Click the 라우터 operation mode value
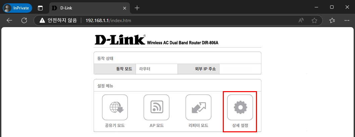Screen dimensions: 355x137 [145, 69]
